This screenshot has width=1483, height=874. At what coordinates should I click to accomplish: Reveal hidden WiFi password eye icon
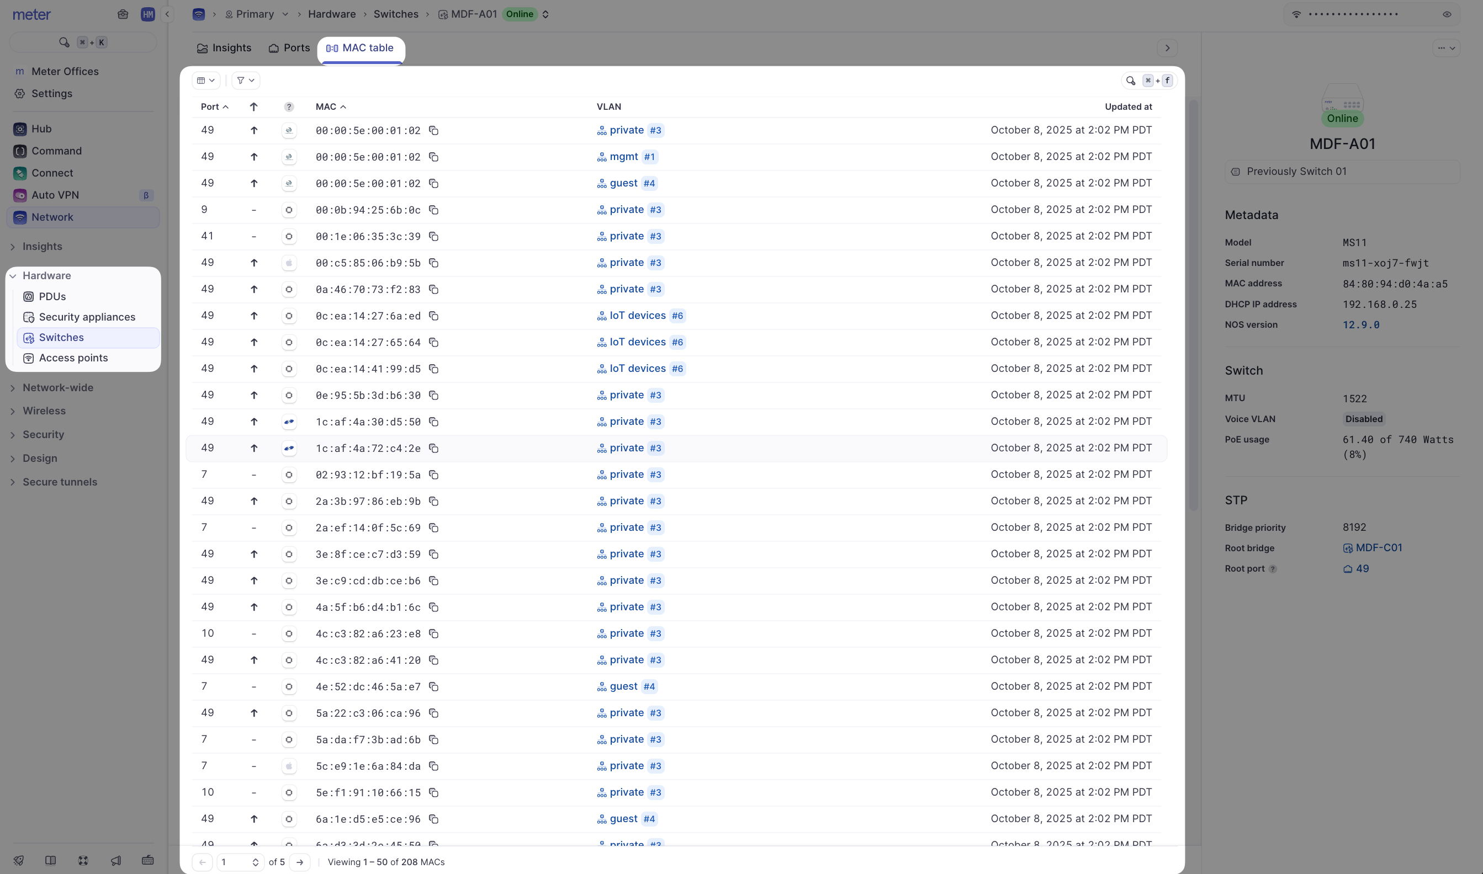[x=1447, y=14]
